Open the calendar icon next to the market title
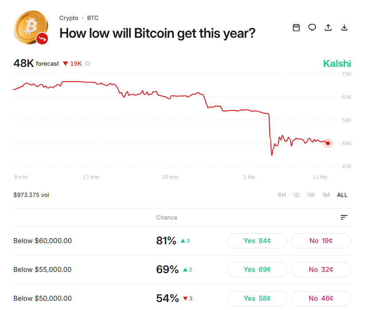The width and height of the screenshot is (365, 310). (296, 27)
